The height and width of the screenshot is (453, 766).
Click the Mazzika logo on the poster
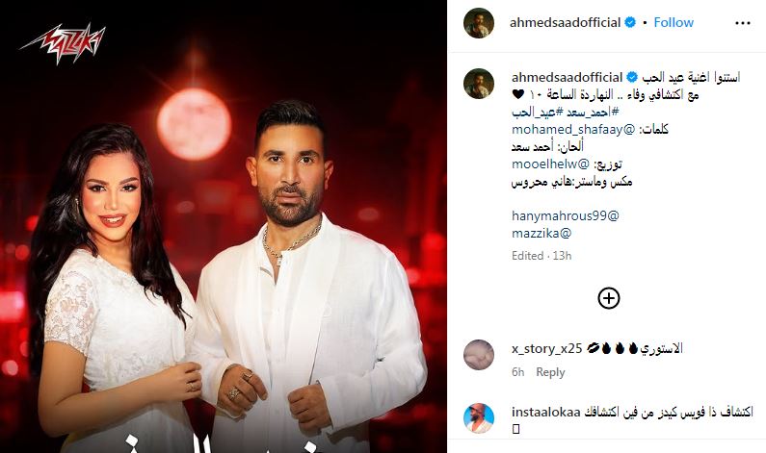pyautogui.click(x=63, y=44)
